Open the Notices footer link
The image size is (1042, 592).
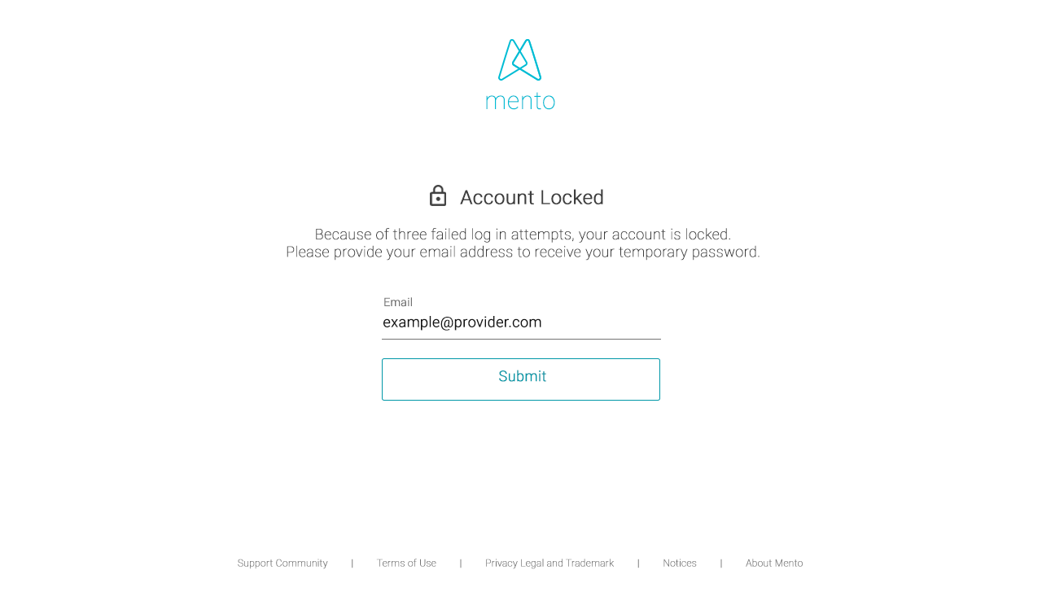[x=680, y=563]
